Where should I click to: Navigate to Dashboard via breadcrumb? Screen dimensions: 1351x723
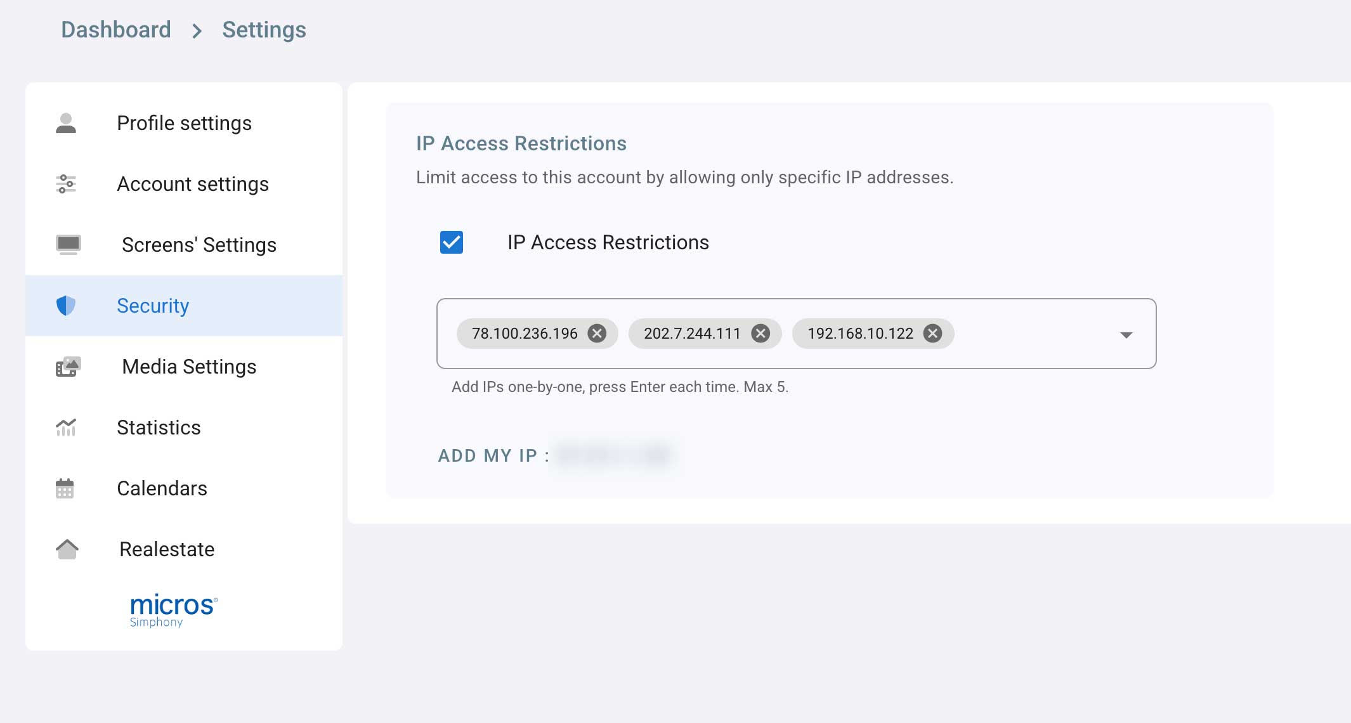(116, 29)
